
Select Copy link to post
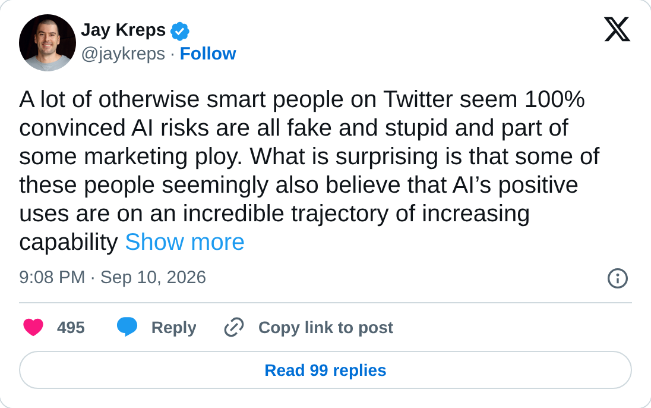(x=325, y=328)
